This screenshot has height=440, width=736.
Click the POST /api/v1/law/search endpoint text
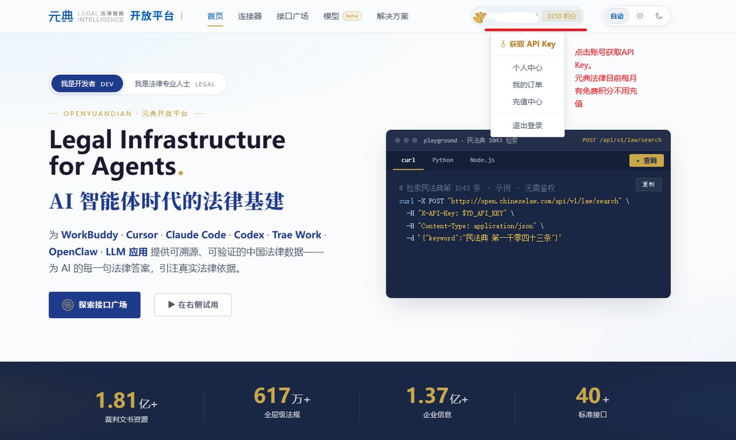tap(622, 140)
